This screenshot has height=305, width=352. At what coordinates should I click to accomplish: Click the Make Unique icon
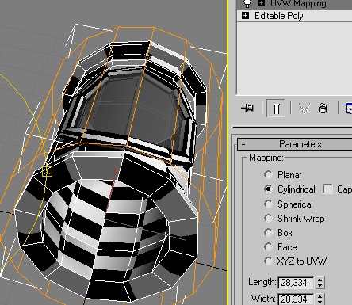304,108
